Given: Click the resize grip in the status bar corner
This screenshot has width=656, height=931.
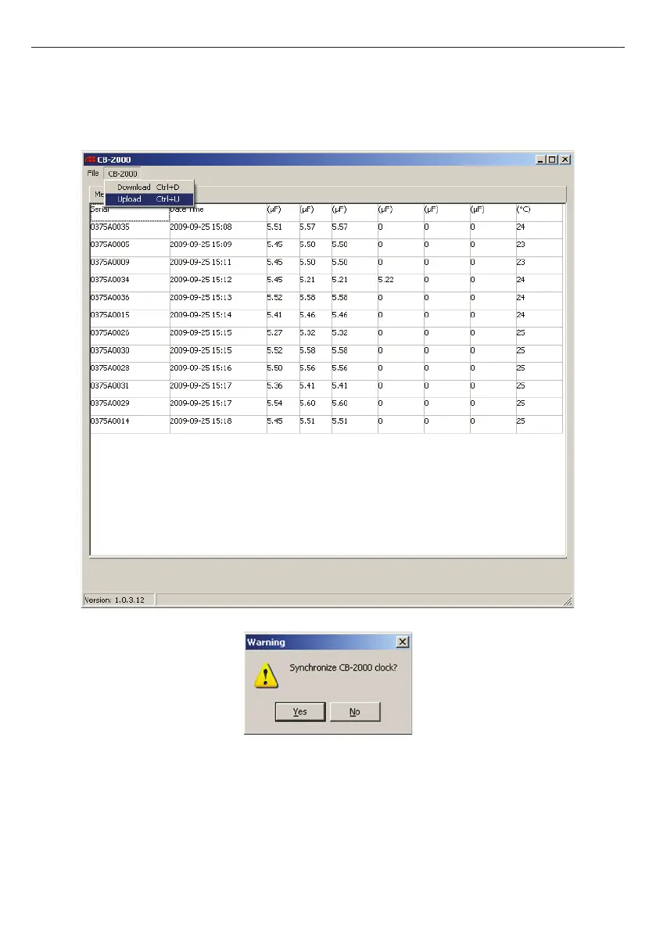Looking at the screenshot, I should pos(568,601).
